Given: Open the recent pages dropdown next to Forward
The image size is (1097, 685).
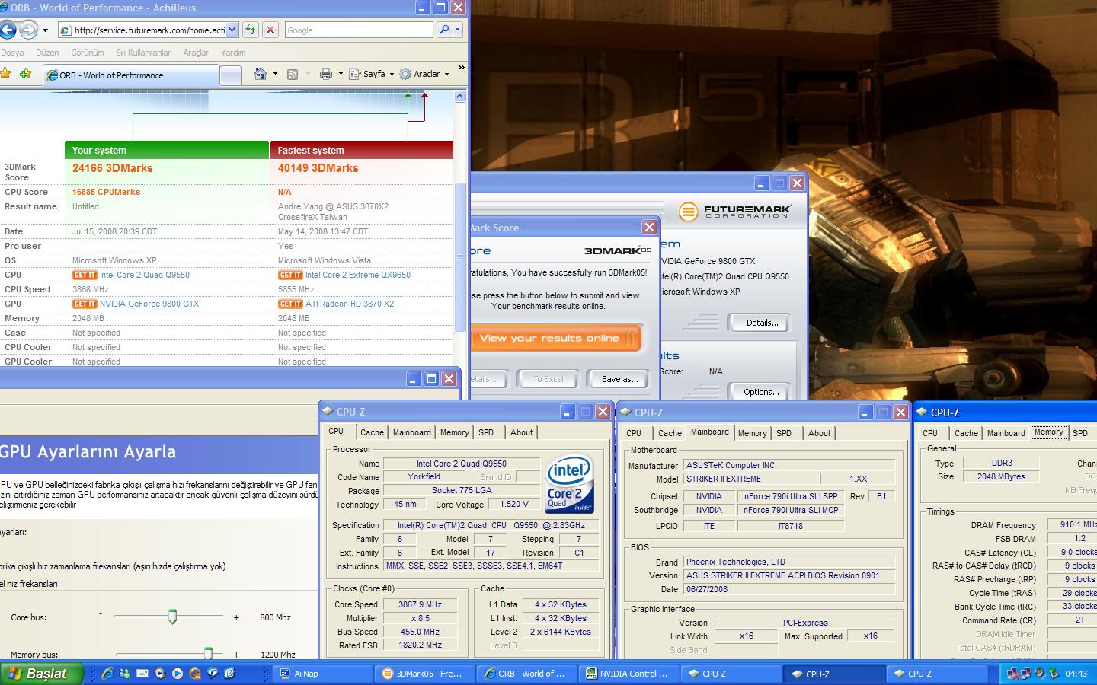Looking at the screenshot, I should [45, 30].
